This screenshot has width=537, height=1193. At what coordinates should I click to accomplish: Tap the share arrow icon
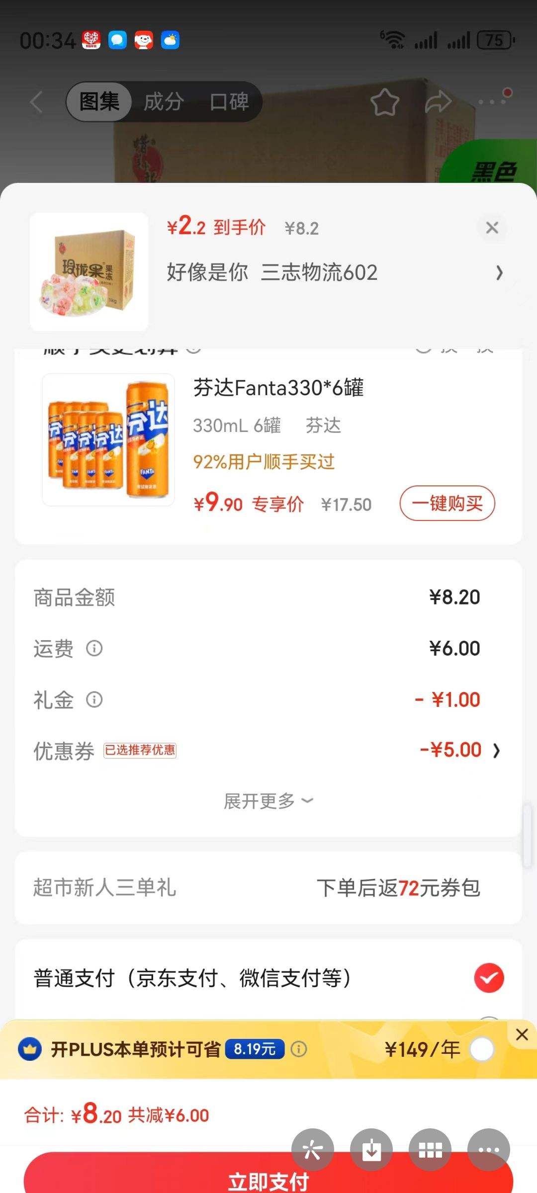[438, 102]
